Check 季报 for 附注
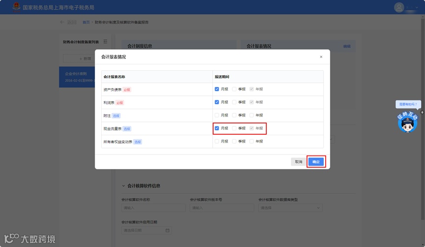This screenshot has width=425, height=247. (x=234, y=115)
